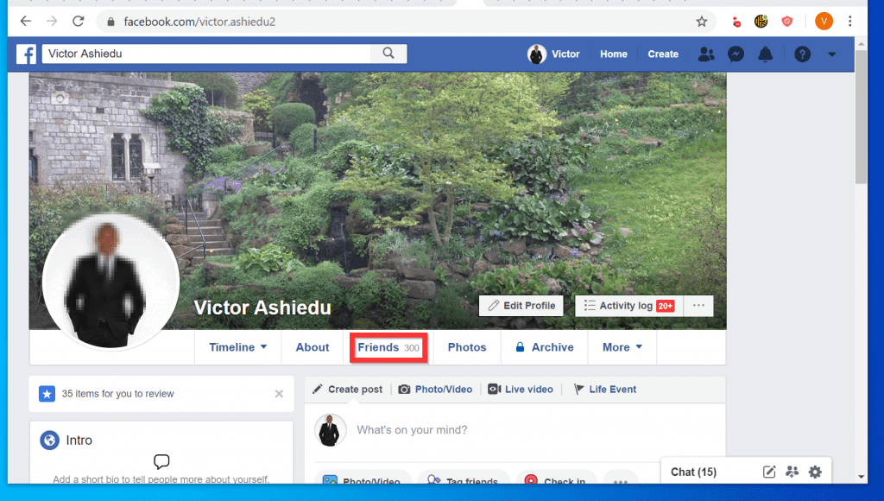Click the What's on your mind field
Screen dimensions: 884x501
coord(412,430)
